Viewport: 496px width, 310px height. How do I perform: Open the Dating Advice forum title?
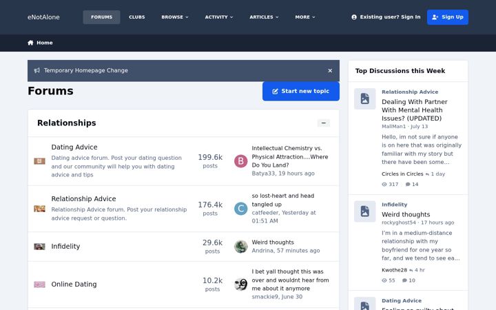74,147
